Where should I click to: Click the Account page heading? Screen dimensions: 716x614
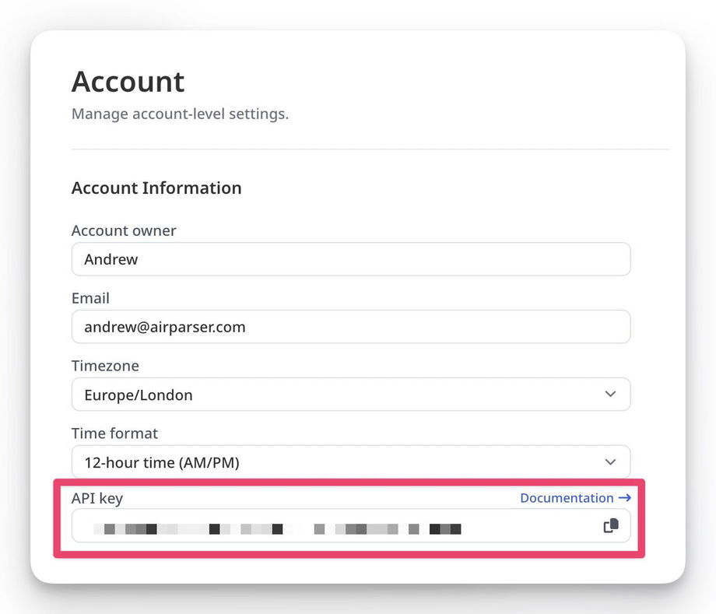coord(128,82)
